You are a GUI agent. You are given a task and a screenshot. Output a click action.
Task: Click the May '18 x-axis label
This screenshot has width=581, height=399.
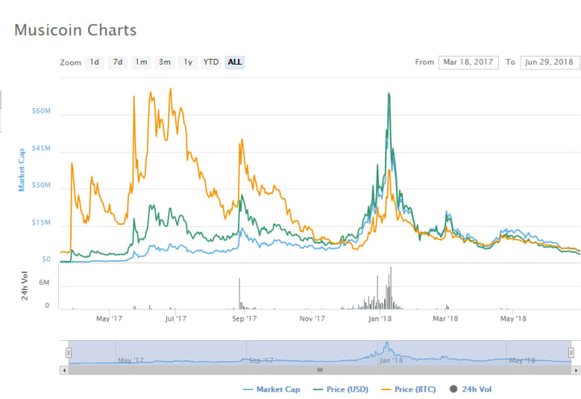point(513,318)
